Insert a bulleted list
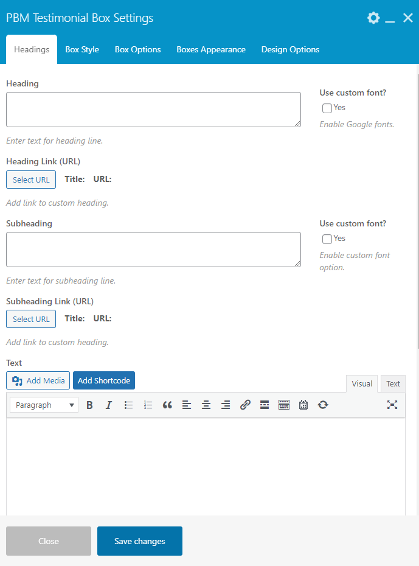 128,405
